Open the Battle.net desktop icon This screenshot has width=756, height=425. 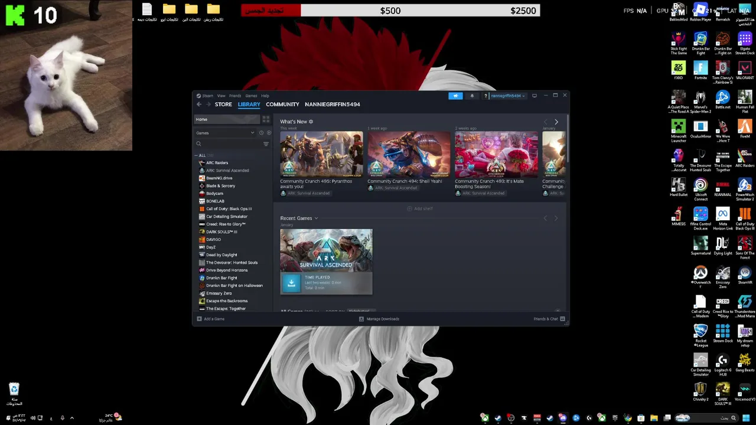723,100
